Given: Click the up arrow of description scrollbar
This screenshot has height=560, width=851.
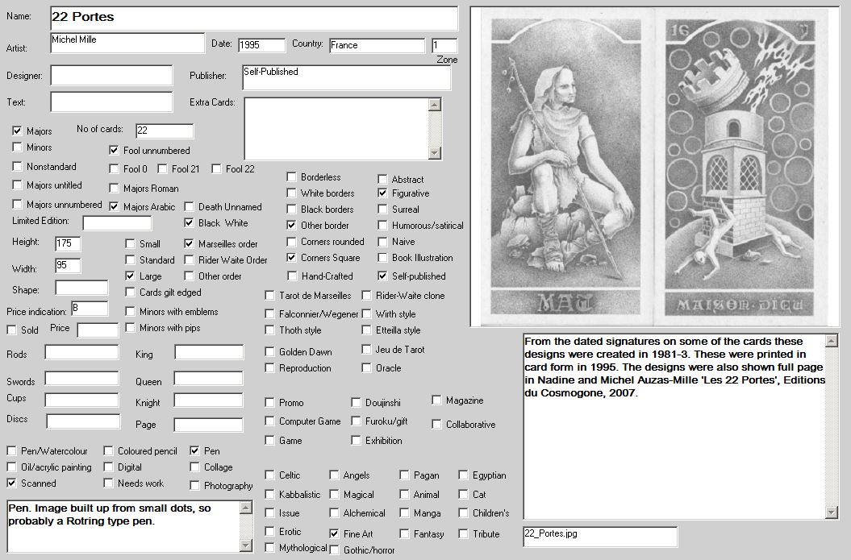Looking at the screenshot, I should click(832, 341).
